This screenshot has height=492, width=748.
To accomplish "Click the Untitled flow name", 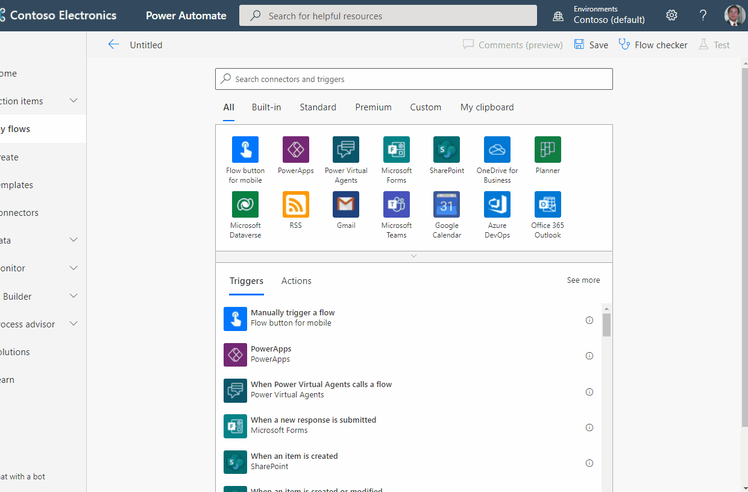I will click(146, 45).
